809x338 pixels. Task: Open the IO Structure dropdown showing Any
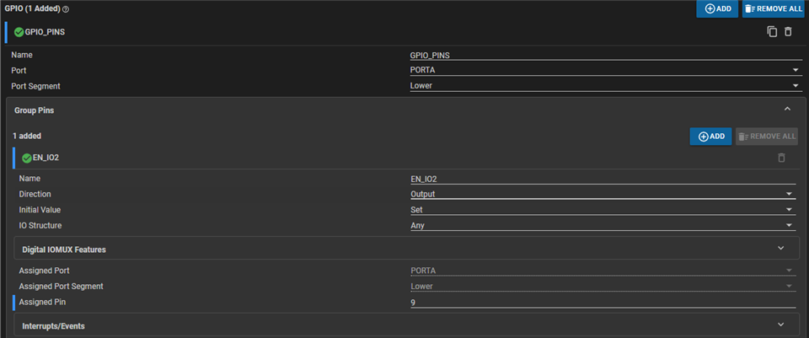point(603,226)
